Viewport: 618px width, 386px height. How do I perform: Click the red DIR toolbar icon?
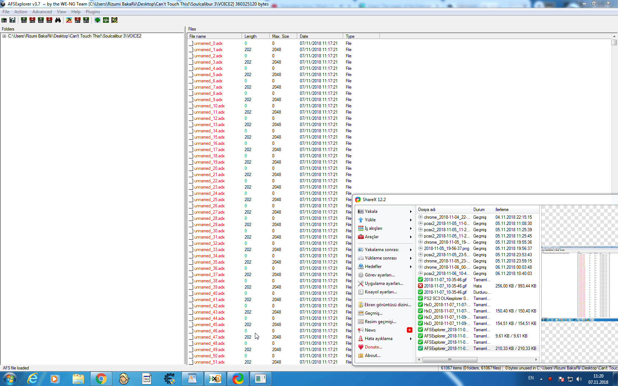tap(49, 20)
